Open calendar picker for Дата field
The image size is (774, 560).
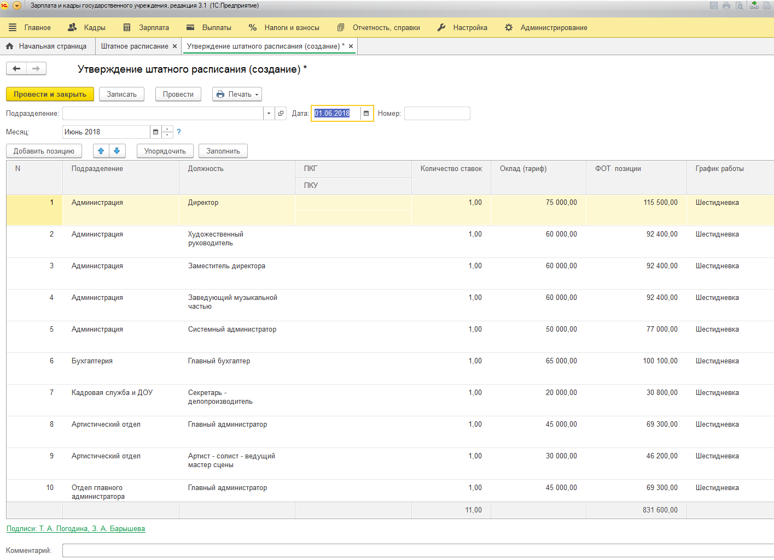coord(366,114)
